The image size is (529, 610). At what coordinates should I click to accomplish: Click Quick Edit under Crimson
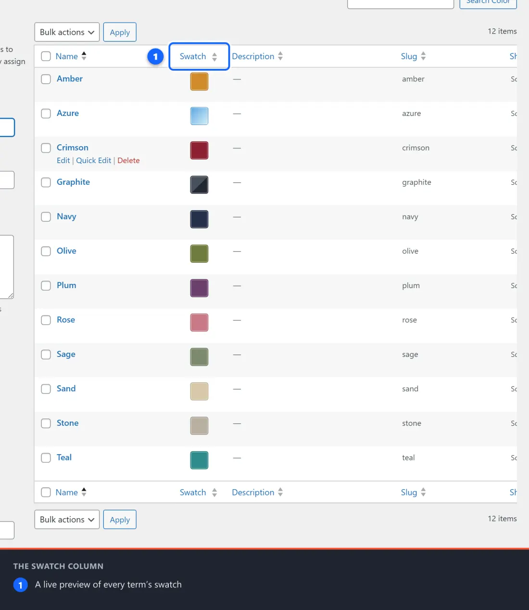pyautogui.click(x=93, y=161)
